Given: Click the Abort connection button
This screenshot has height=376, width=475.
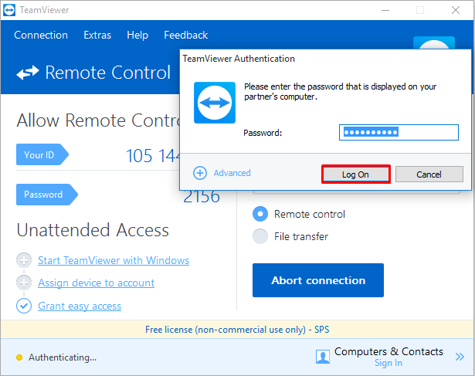Looking at the screenshot, I should point(318,280).
